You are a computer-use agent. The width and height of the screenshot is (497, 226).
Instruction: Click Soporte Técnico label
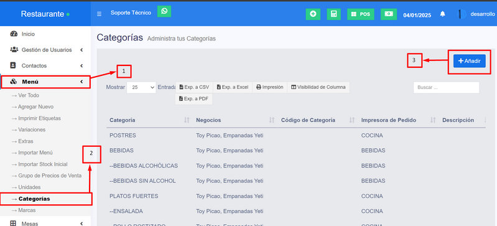click(x=131, y=13)
